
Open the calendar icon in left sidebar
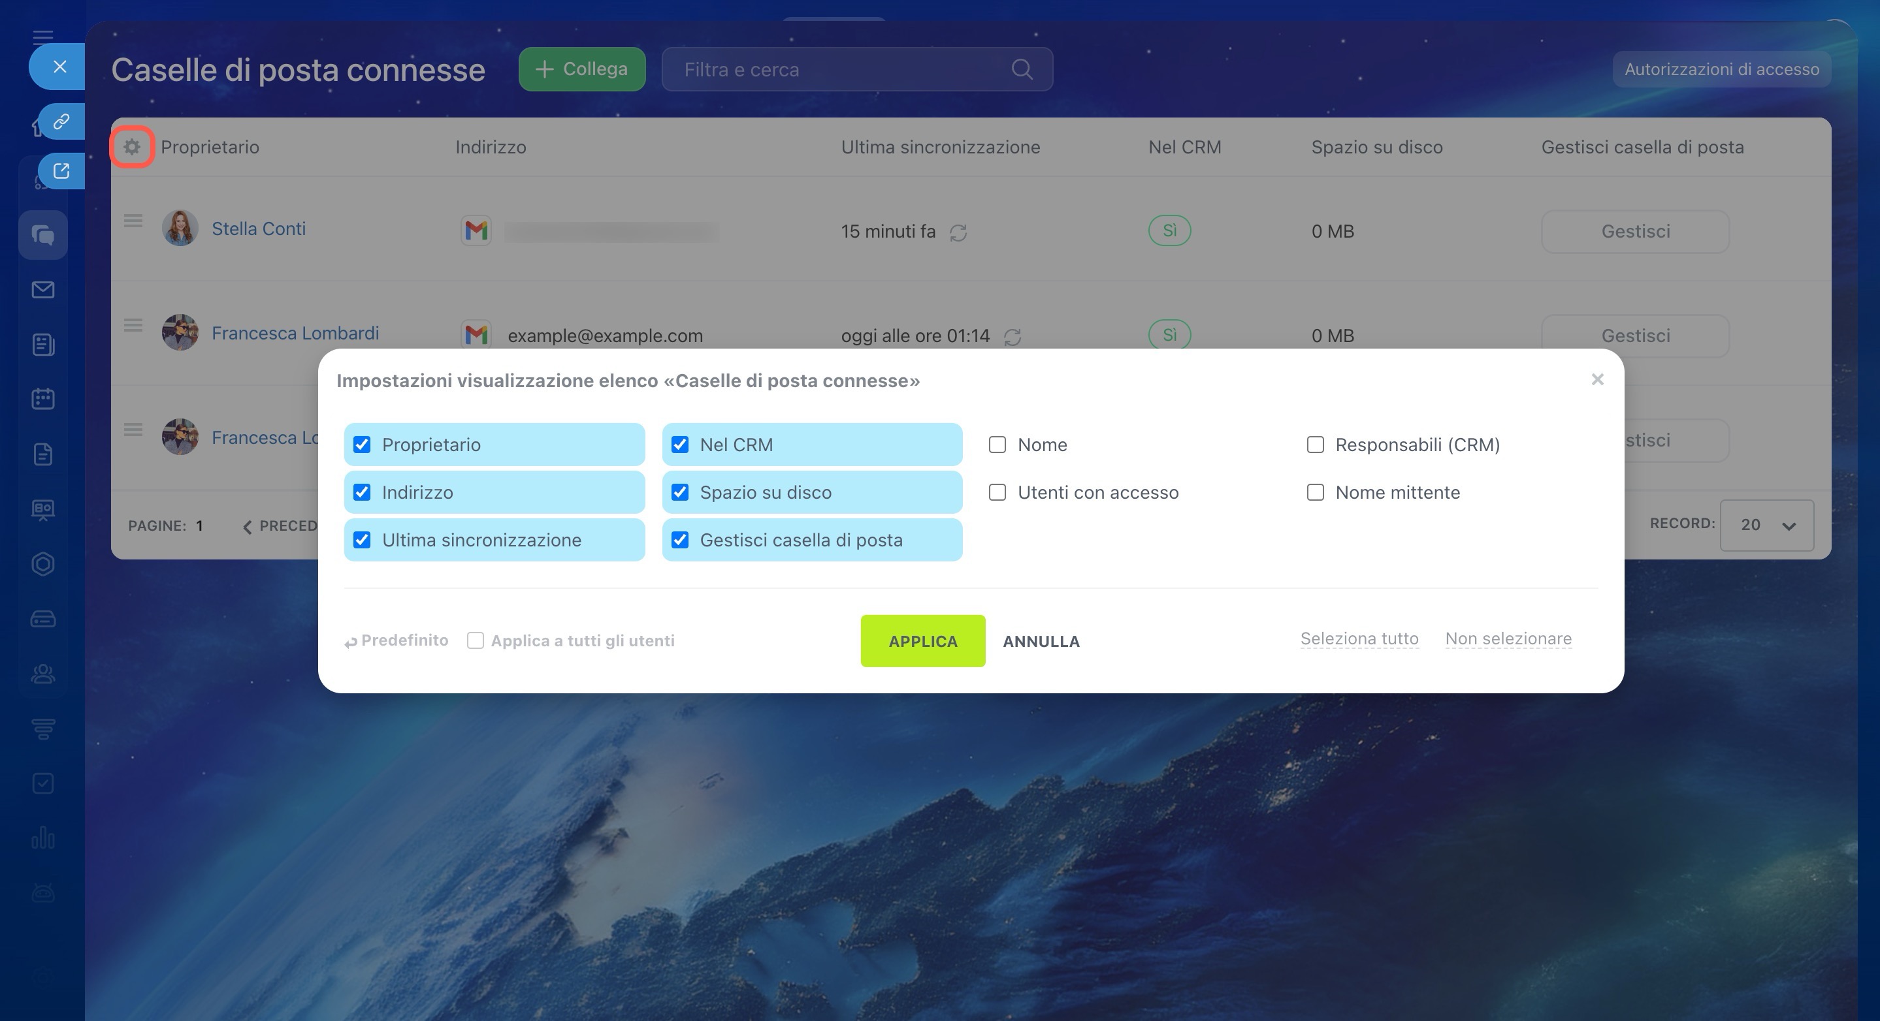coord(43,399)
